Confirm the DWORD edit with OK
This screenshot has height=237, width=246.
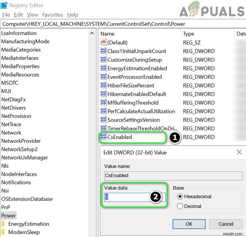(189, 224)
